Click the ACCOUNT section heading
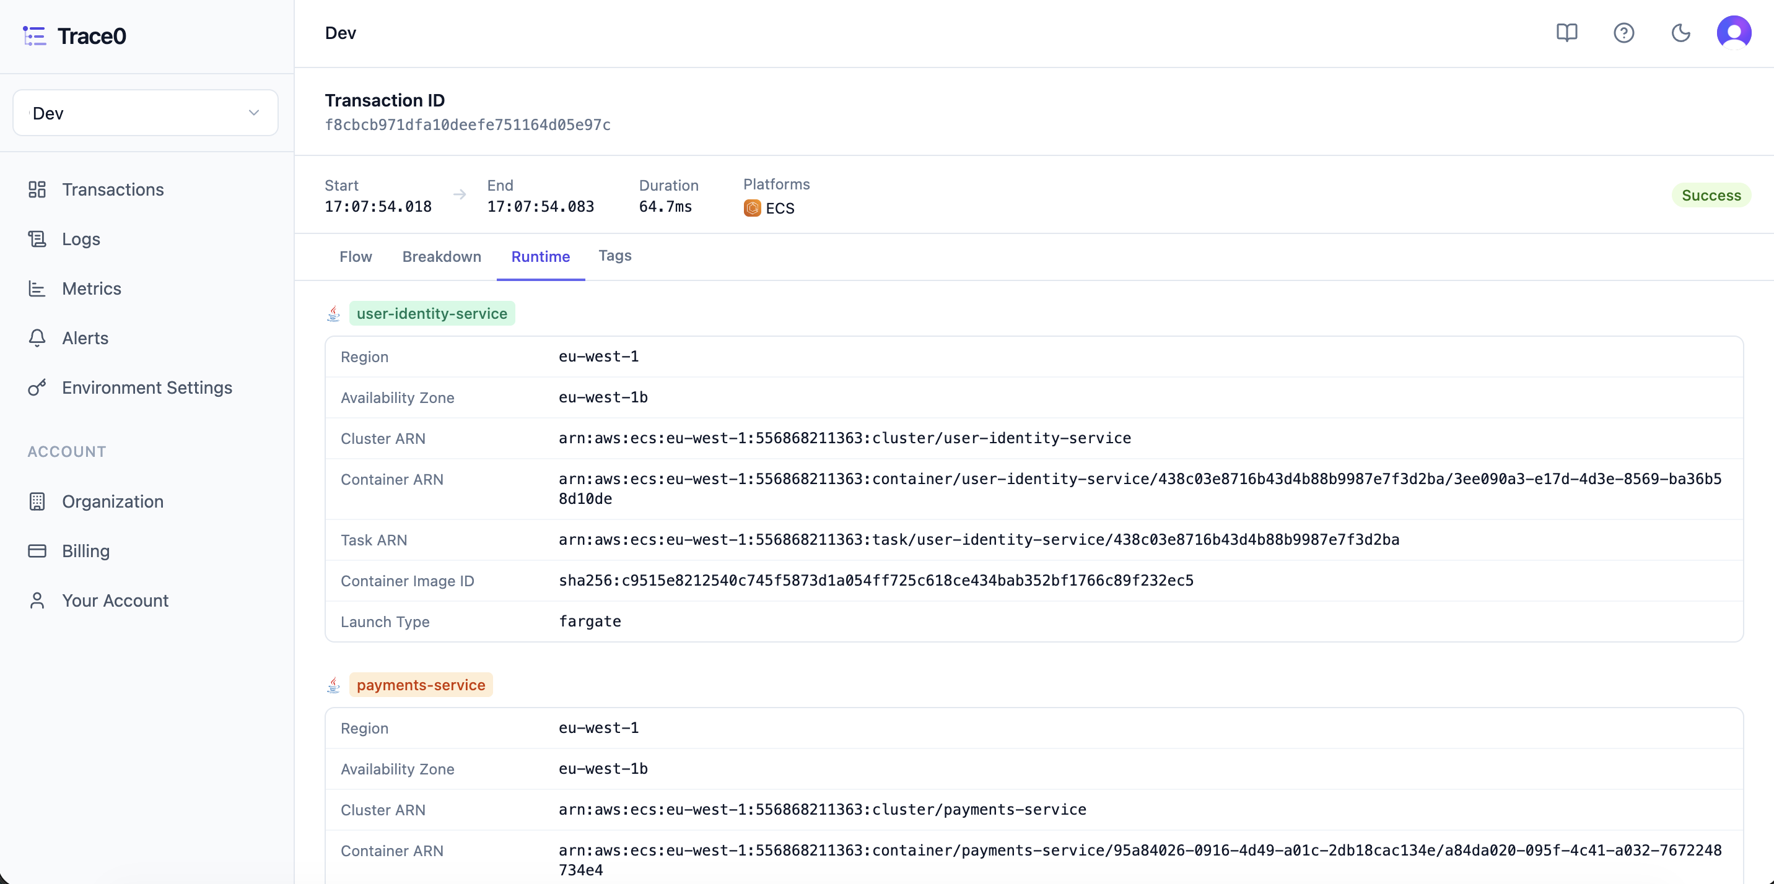1774x884 pixels. [x=67, y=452]
